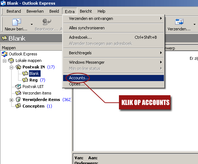Select the Outlook Express root icon

pos(5,54)
